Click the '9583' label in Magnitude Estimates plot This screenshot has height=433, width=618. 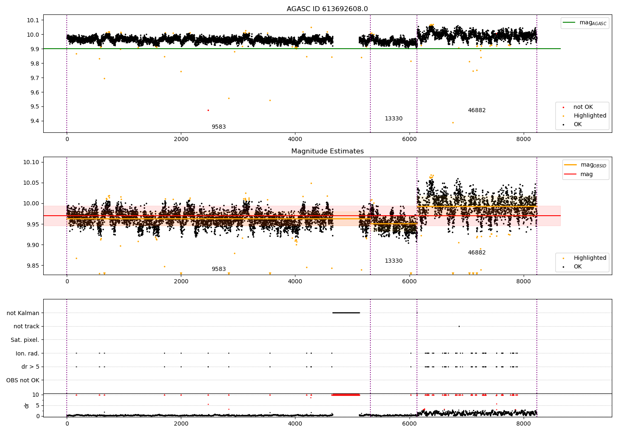tap(219, 269)
